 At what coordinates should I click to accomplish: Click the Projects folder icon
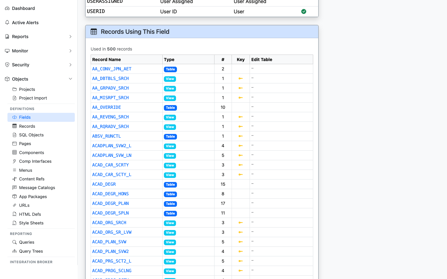[15, 89]
